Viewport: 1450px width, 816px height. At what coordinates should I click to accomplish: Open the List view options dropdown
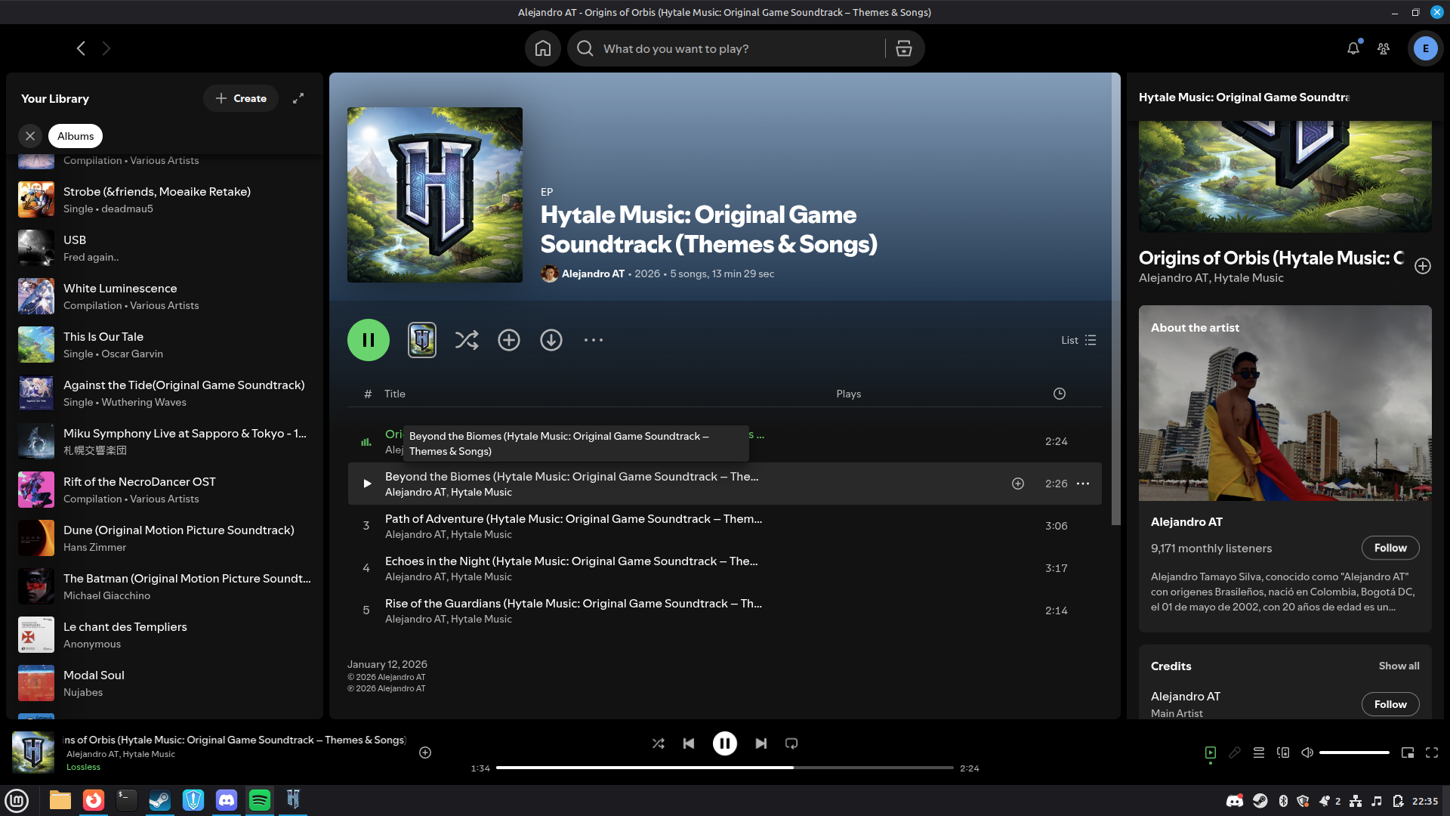click(x=1078, y=340)
